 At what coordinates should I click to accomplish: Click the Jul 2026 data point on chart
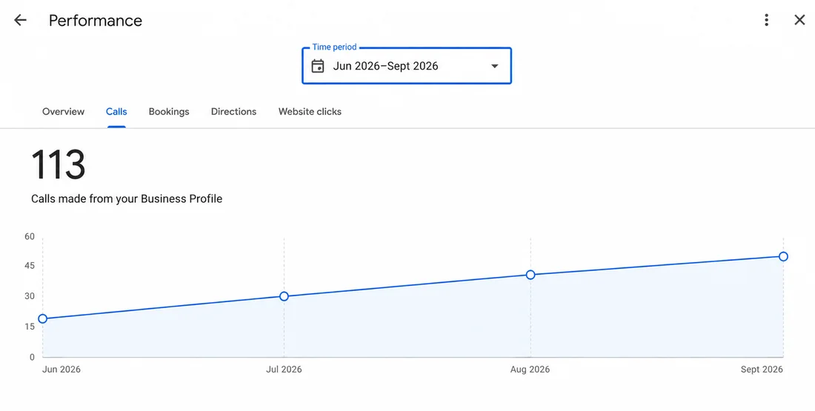click(284, 296)
